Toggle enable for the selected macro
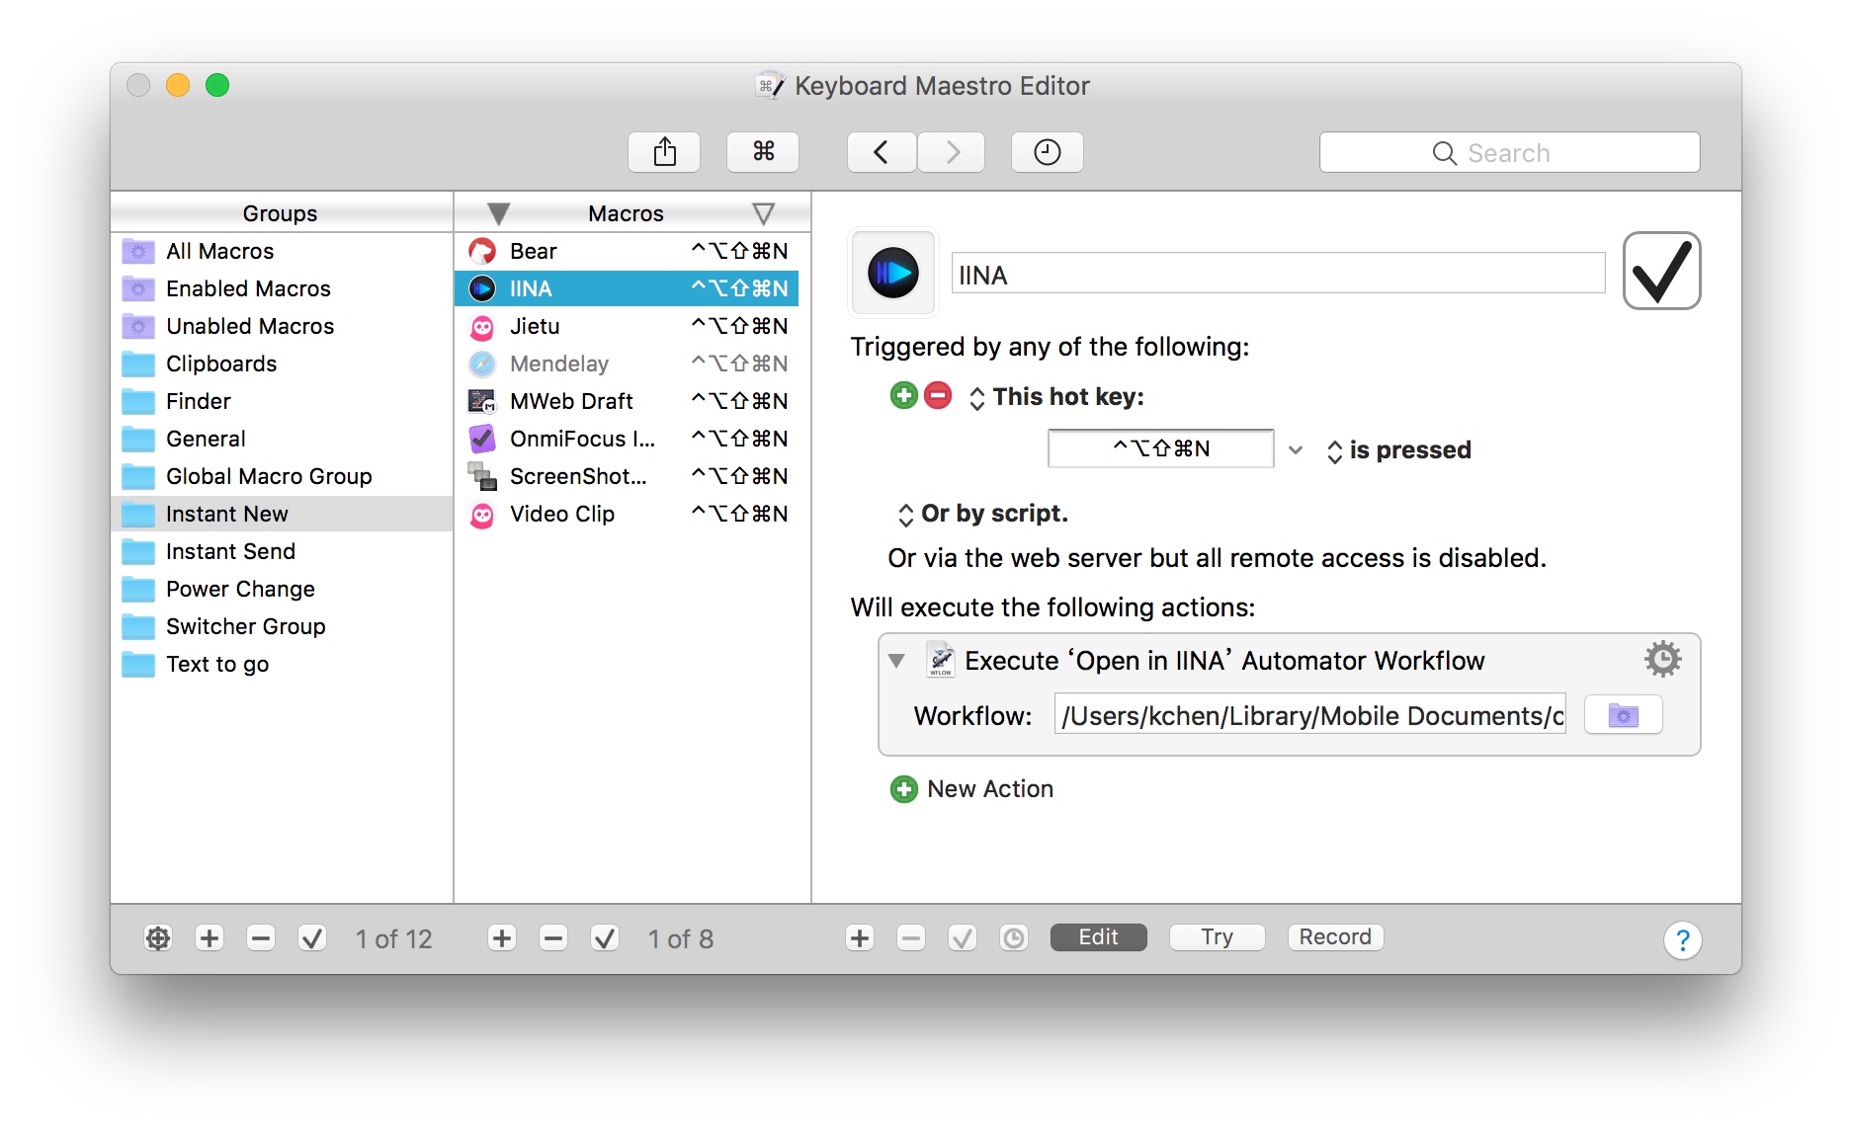The height and width of the screenshot is (1132, 1852). [x=605, y=938]
